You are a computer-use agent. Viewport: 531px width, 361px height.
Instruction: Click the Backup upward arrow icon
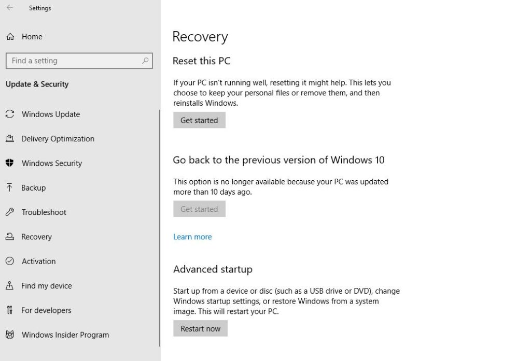(x=9, y=187)
